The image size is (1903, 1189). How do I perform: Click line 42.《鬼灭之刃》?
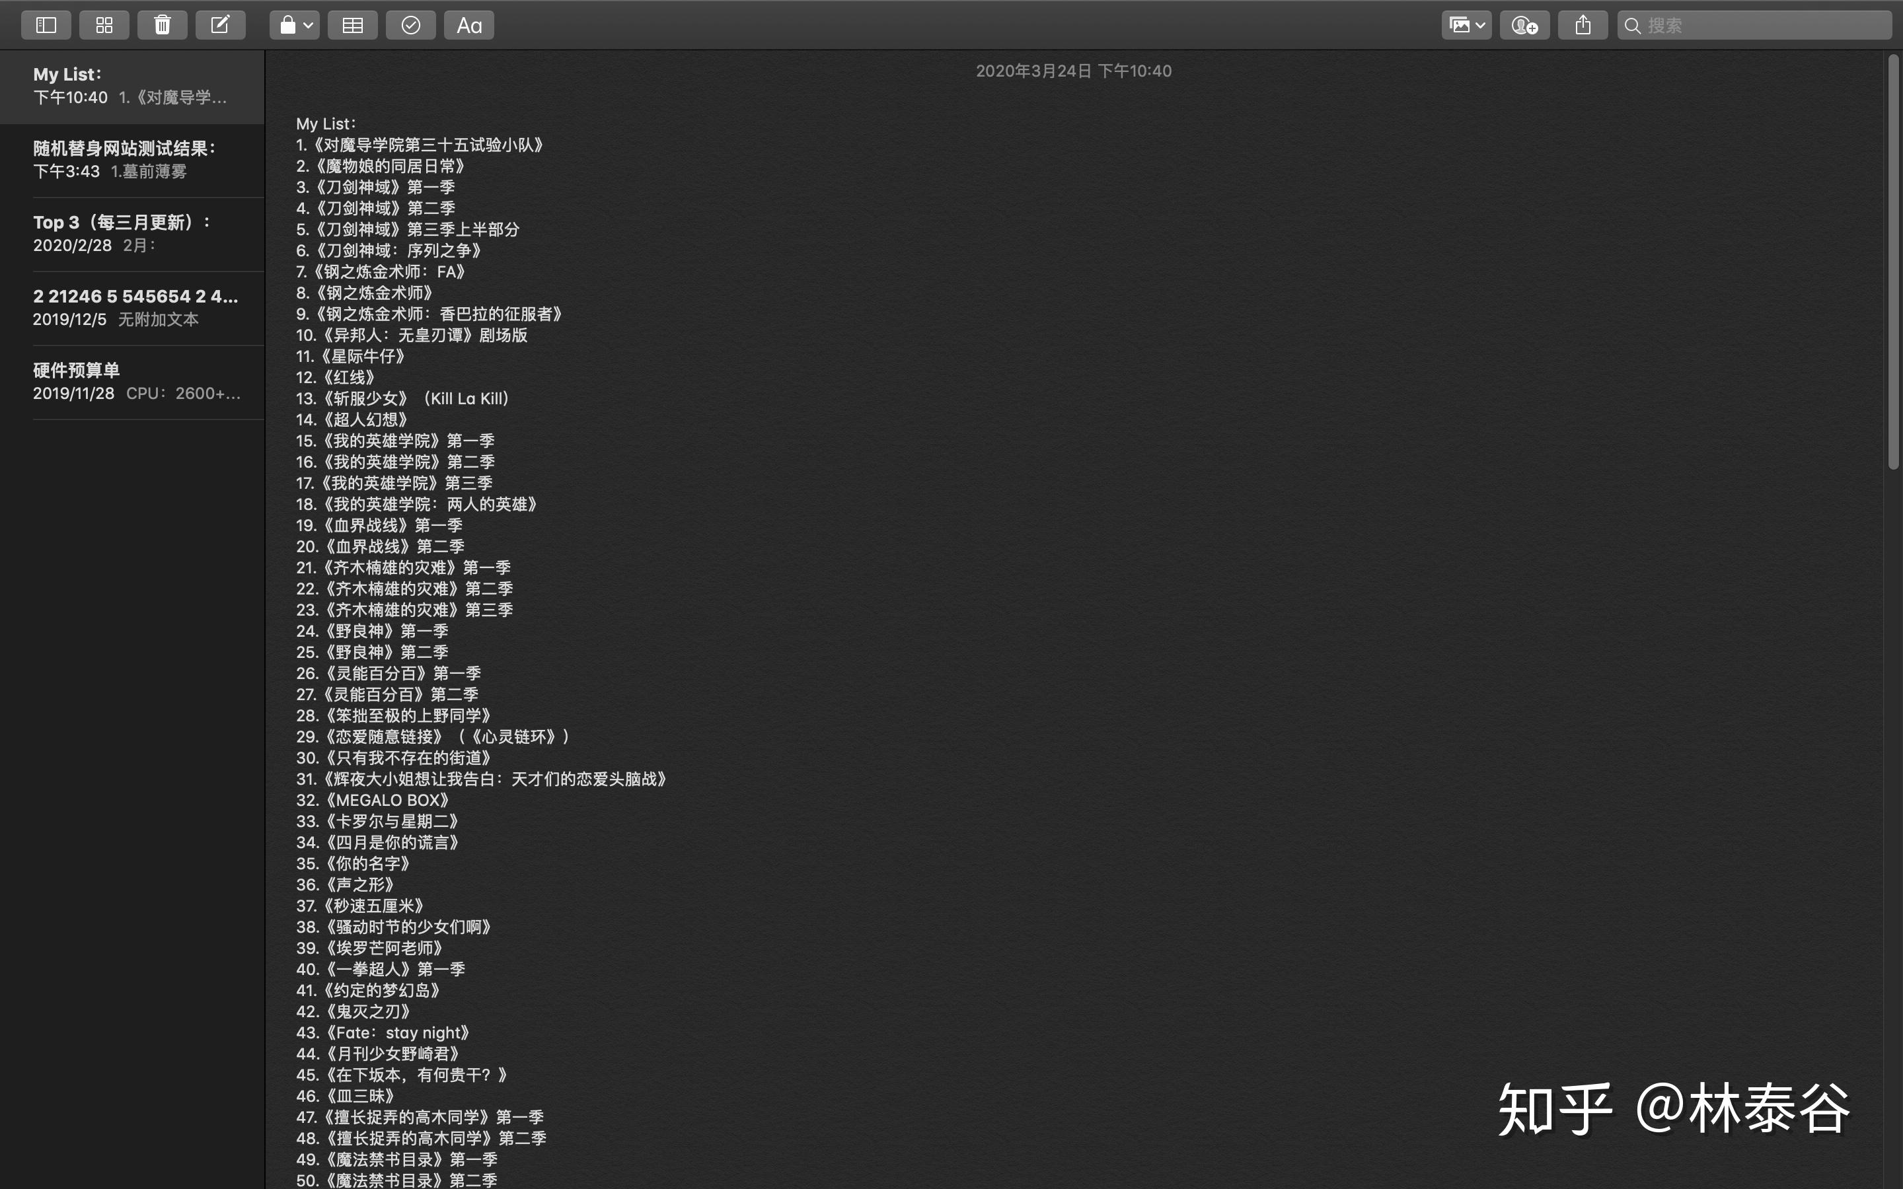(x=355, y=1011)
